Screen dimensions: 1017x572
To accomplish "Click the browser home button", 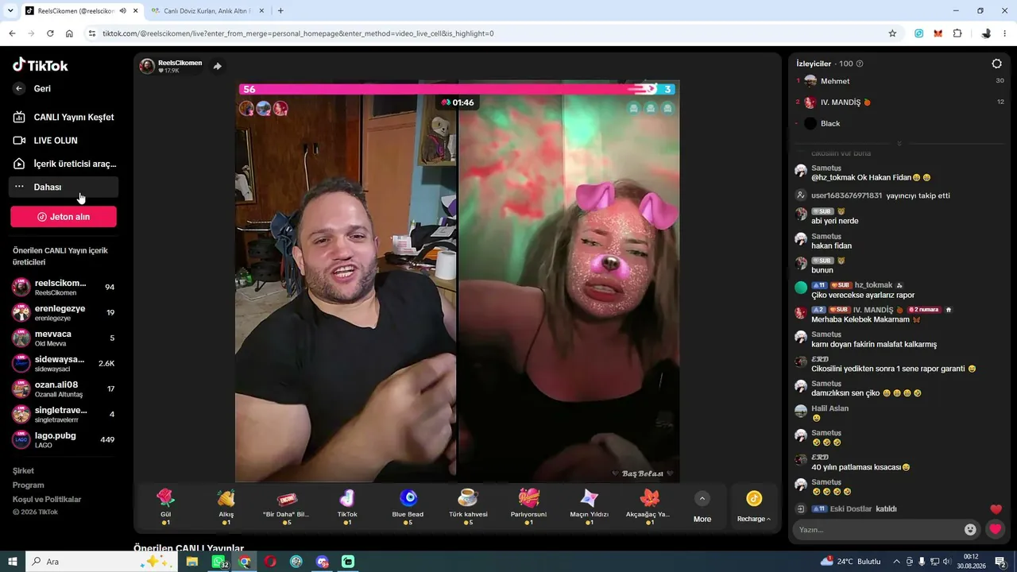I will tap(69, 33).
